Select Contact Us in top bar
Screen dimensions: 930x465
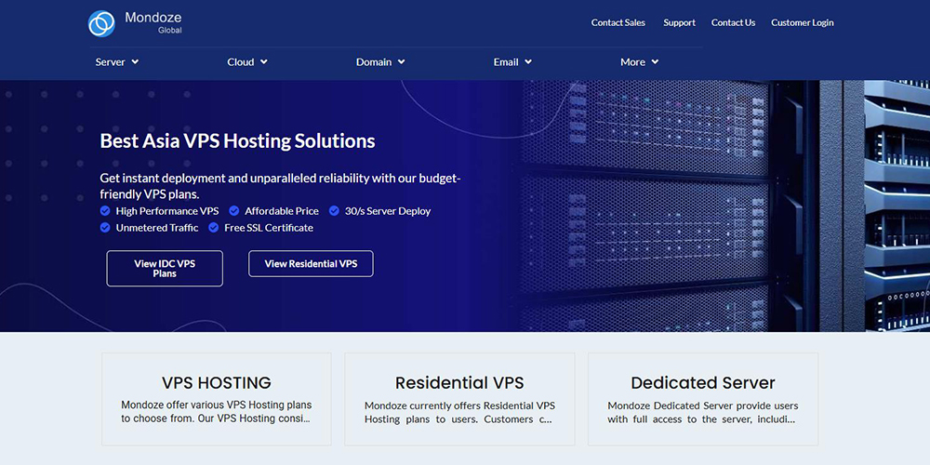click(733, 22)
